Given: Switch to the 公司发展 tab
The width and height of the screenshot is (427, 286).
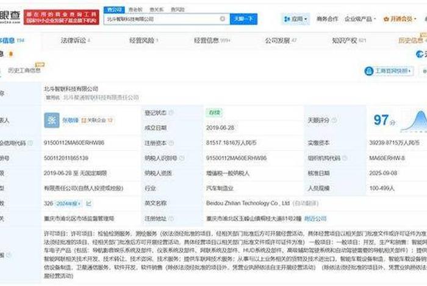Looking at the screenshot, I should 281,41.
